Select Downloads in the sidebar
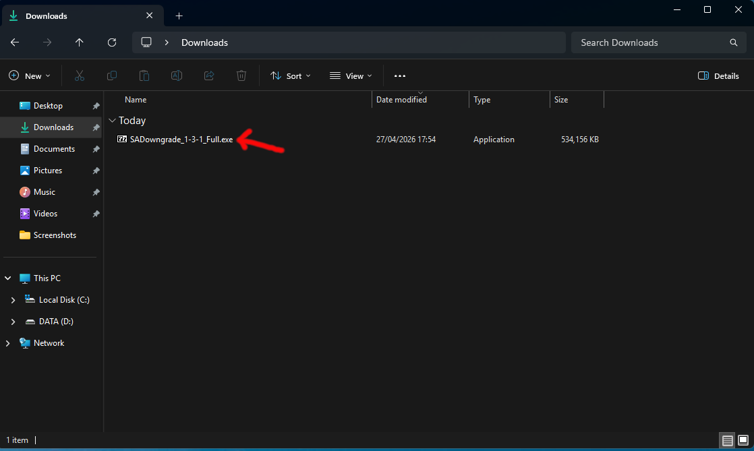Viewport: 754px width, 451px height. [51, 127]
